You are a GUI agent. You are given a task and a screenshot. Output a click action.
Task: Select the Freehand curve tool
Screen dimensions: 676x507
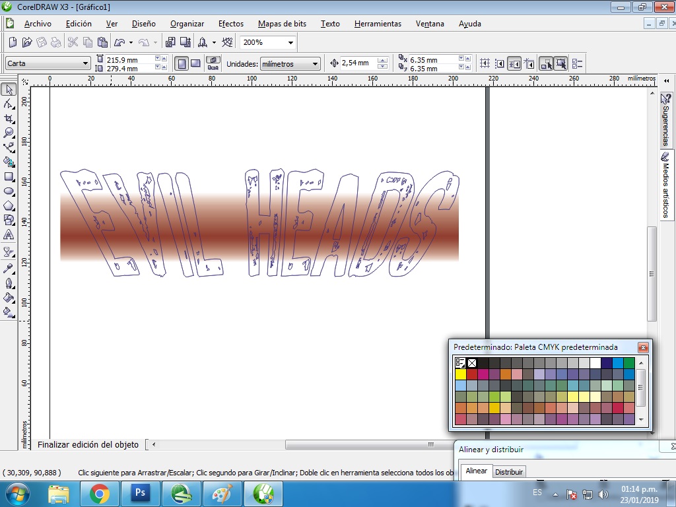click(9, 147)
